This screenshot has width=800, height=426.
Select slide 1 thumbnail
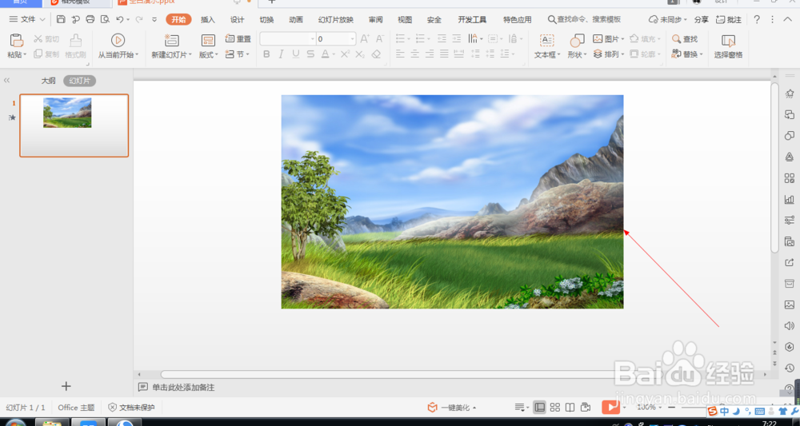[74, 125]
